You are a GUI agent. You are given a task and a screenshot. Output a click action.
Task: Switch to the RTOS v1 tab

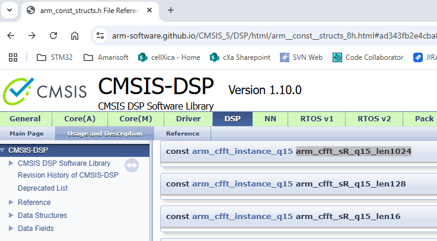point(317,119)
